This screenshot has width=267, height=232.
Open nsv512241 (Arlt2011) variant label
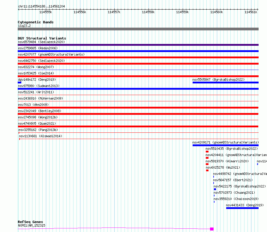36,92
